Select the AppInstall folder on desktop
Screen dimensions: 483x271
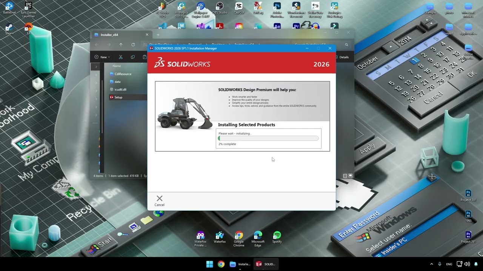(468, 29)
